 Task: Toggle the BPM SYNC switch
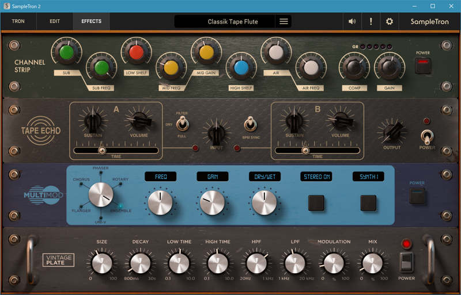tap(251, 124)
